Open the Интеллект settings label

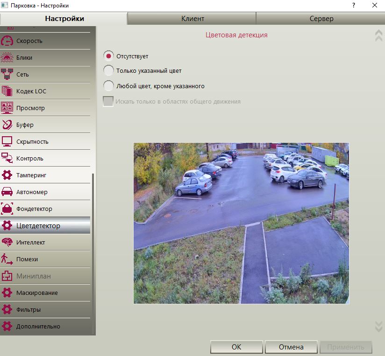(x=30, y=242)
